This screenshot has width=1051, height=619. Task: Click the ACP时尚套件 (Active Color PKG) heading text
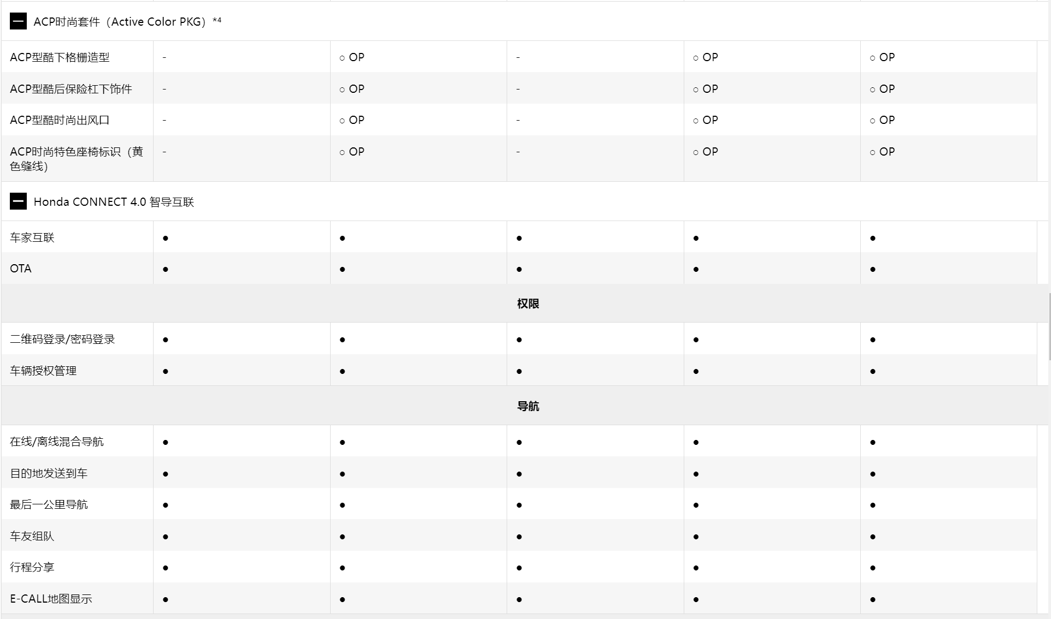(x=120, y=22)
